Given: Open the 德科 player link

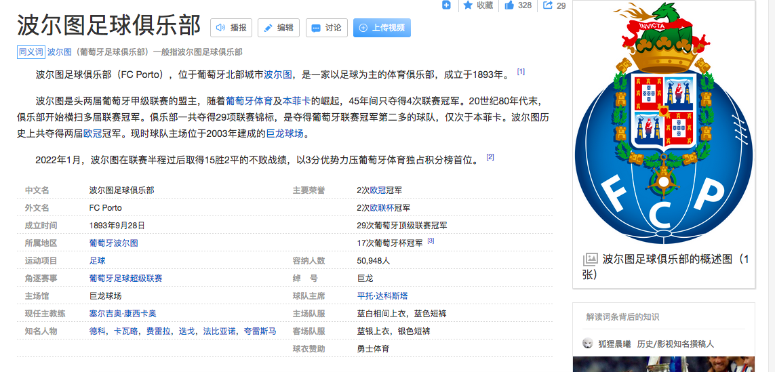Looking at the screenshot, I should click(x=97, y=331).
